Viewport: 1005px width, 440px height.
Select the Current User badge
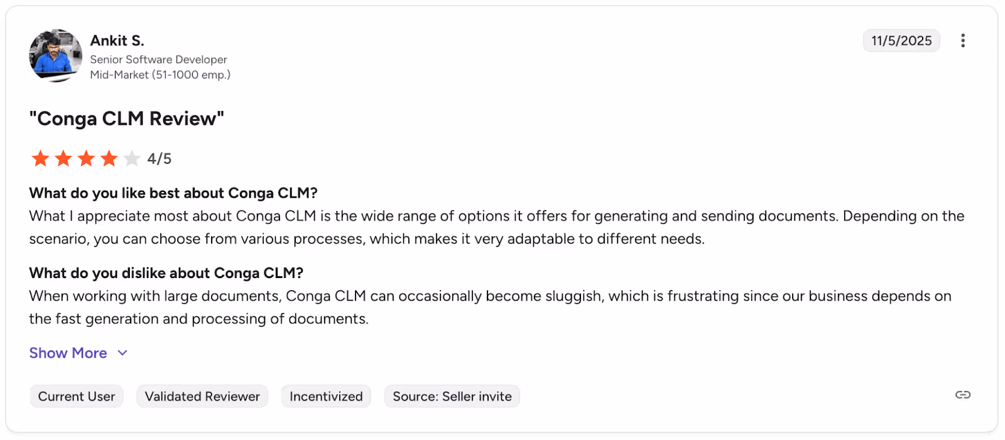click(x=76, y=396)
